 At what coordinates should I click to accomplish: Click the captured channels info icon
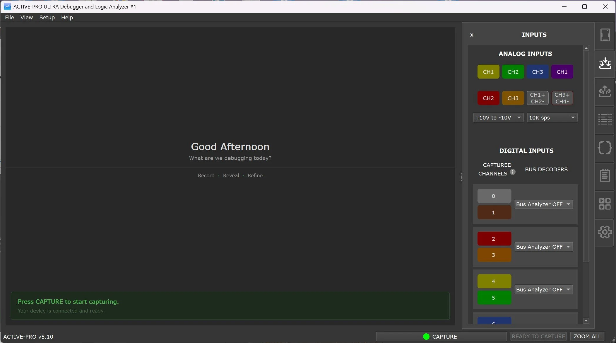tap(513, 172)
